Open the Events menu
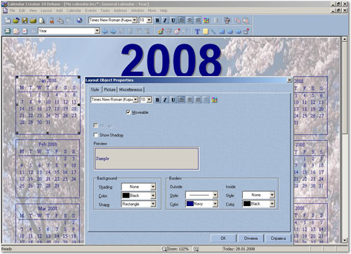This screenshot has height=254, width=351. [x=91, y=11]
